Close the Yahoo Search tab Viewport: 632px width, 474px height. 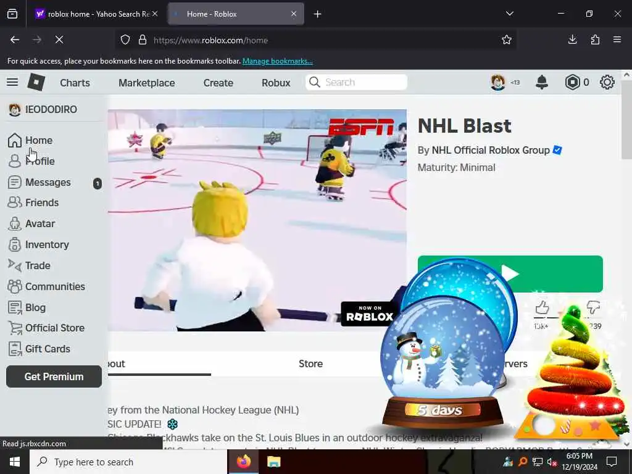click(x=155, y=14)
